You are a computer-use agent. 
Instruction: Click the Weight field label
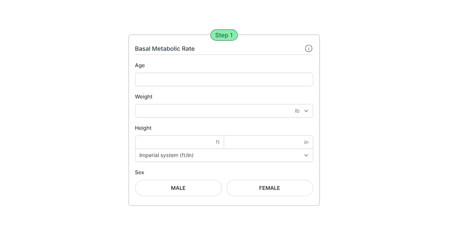coord(144,97)
